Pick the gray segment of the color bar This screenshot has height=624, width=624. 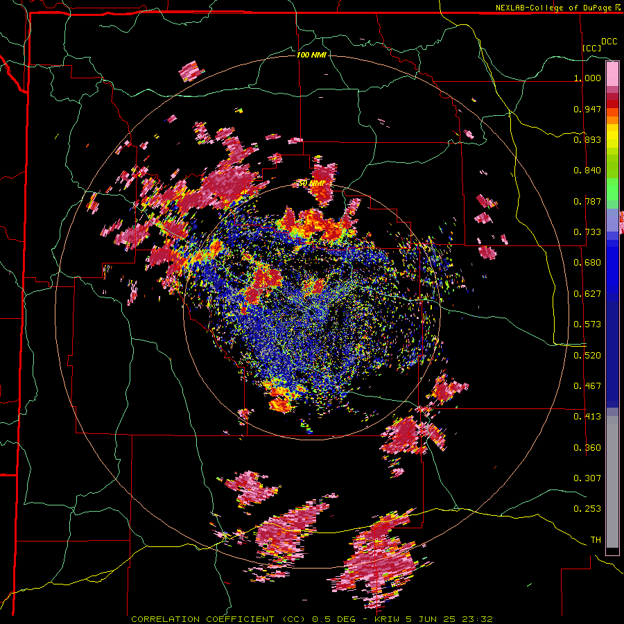click(612, 482)
